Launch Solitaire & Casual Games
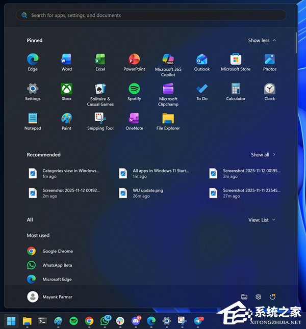 point(100,94)
